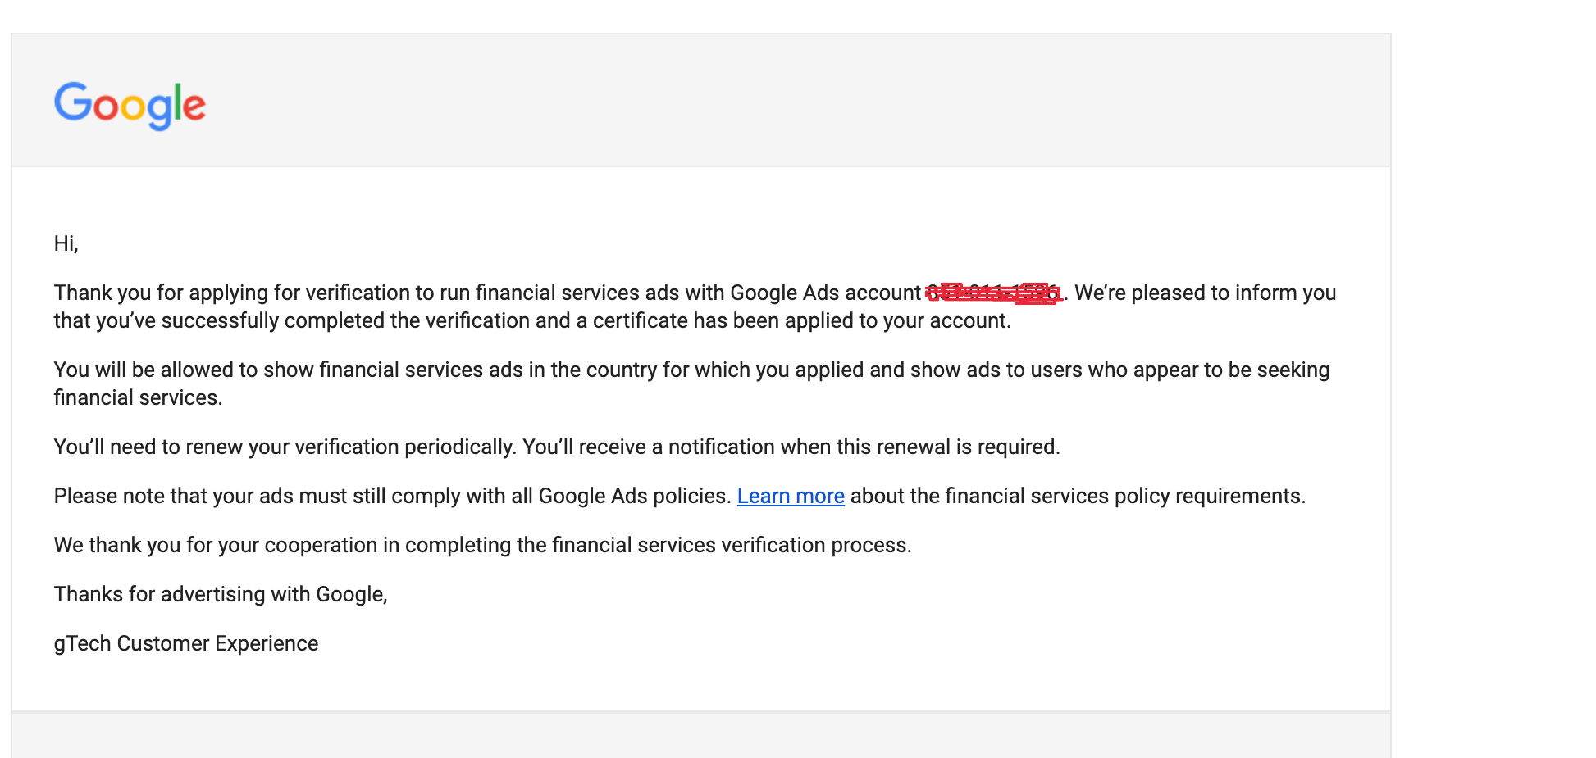Click the "Hi," greeting line
The width and height of the screenshot is (1596, 758).
(x=66, y=243)
